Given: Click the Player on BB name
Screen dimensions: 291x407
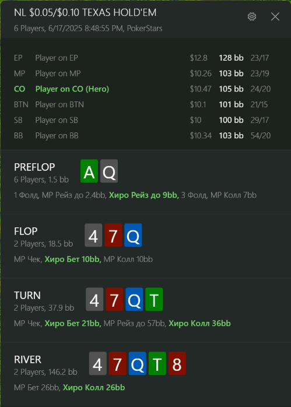Looking at the screenshot, I should click(x=57, y=136).
